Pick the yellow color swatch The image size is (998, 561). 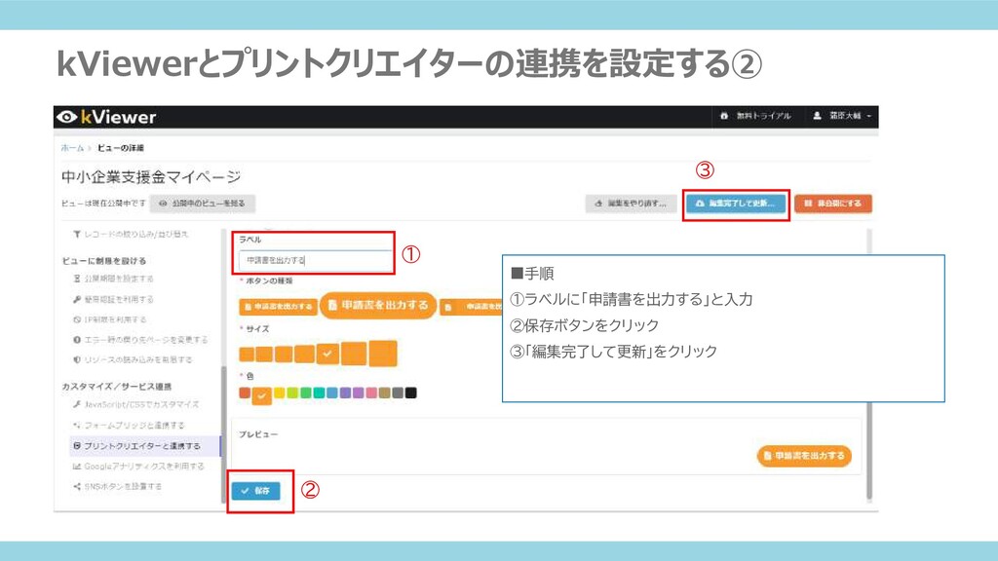pyautogui.click(x=279, y=393)
